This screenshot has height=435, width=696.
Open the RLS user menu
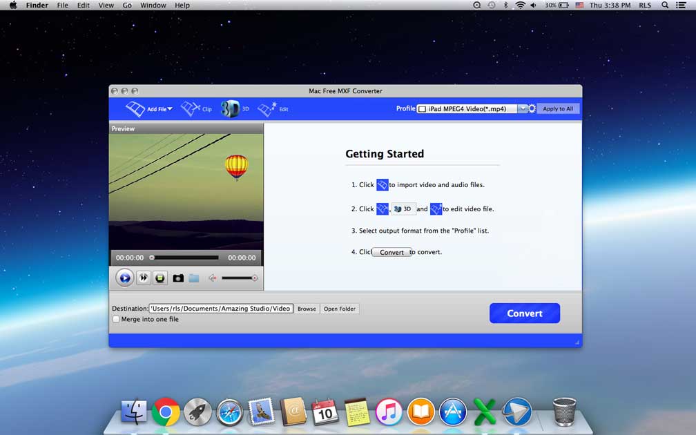point(645,6)
